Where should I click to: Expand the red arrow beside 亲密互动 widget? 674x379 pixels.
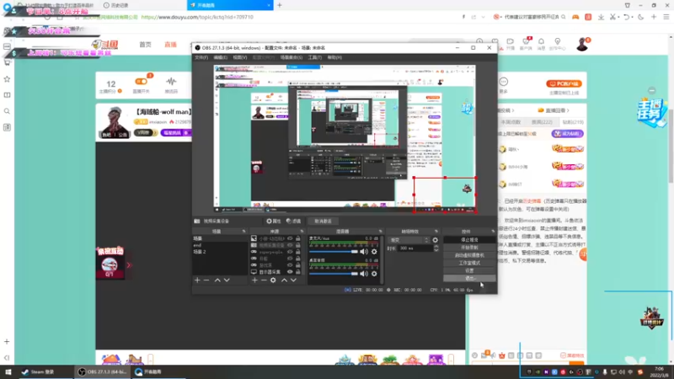(129, 265)
